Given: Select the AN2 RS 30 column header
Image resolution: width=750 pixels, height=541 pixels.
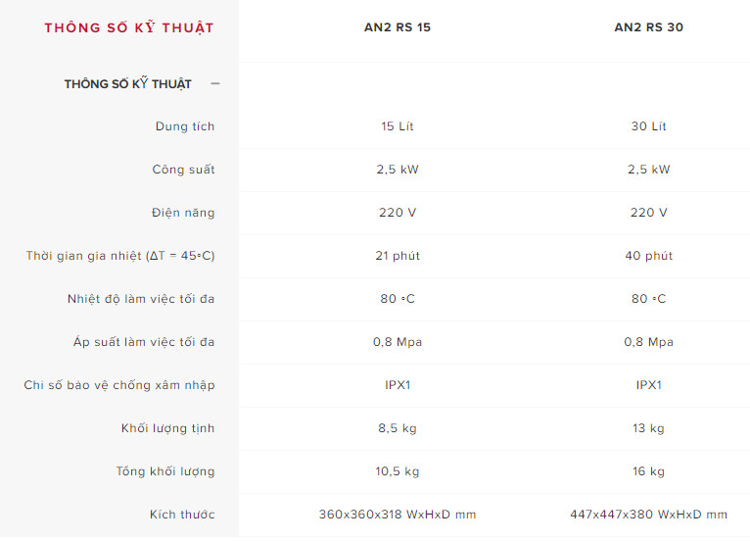Looking at the screenshot, I should pyautogui.click(x=648, y=27).
